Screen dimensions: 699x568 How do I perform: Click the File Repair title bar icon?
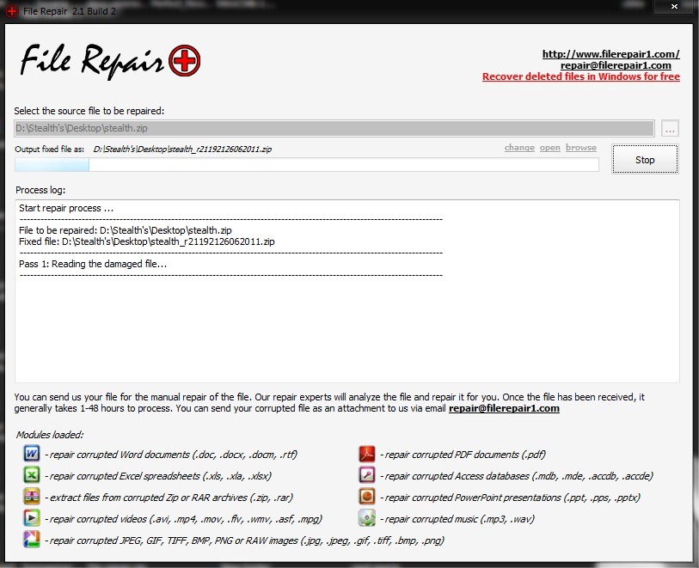(11, 11)
